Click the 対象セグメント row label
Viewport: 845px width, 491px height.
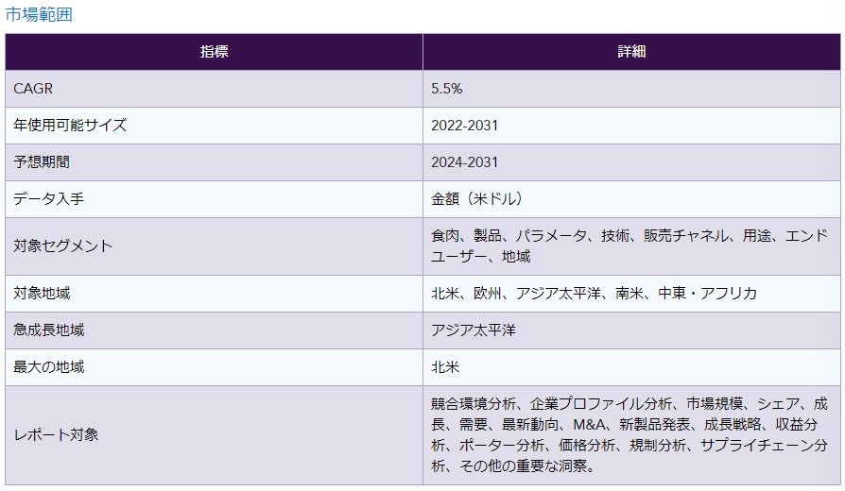[x=63, y=246]
